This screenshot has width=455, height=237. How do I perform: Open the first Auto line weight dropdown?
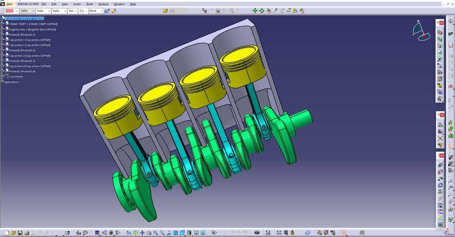(49, 11)
